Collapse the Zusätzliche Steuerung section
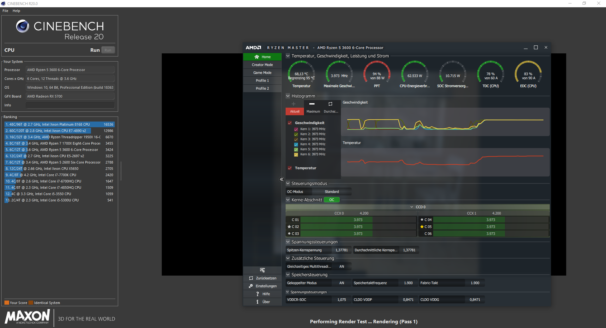The height and width of the screenshot is (328, 606). click(288, 258)
